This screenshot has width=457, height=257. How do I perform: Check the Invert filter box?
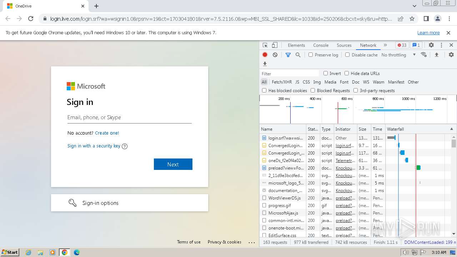click(326, 73)
